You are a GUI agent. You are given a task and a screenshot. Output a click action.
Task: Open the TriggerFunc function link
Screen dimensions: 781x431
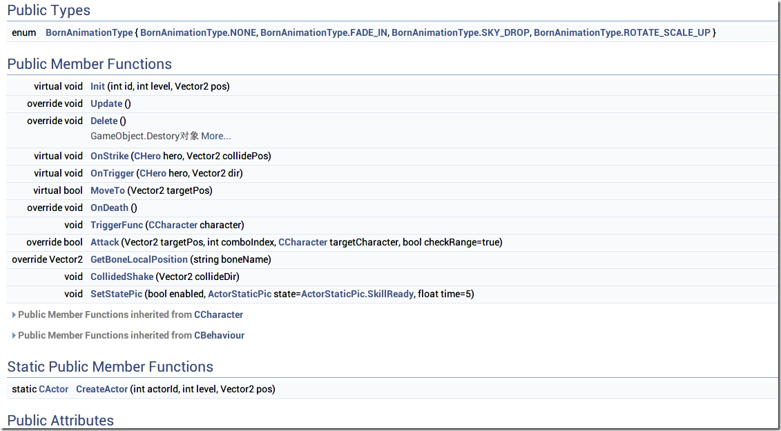click(x=117, y=225)
